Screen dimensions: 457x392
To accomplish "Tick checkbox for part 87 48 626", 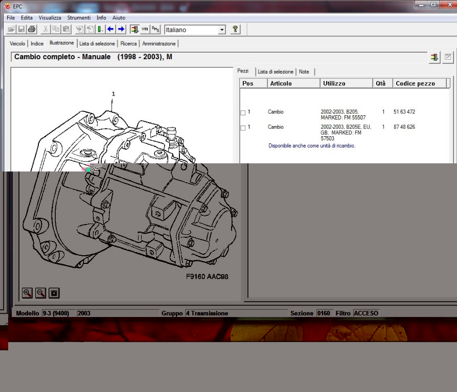I will point(243,128).
